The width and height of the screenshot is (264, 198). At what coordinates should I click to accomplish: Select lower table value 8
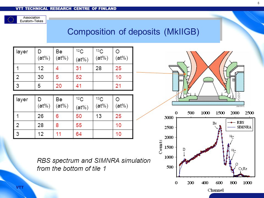[57, 125]
